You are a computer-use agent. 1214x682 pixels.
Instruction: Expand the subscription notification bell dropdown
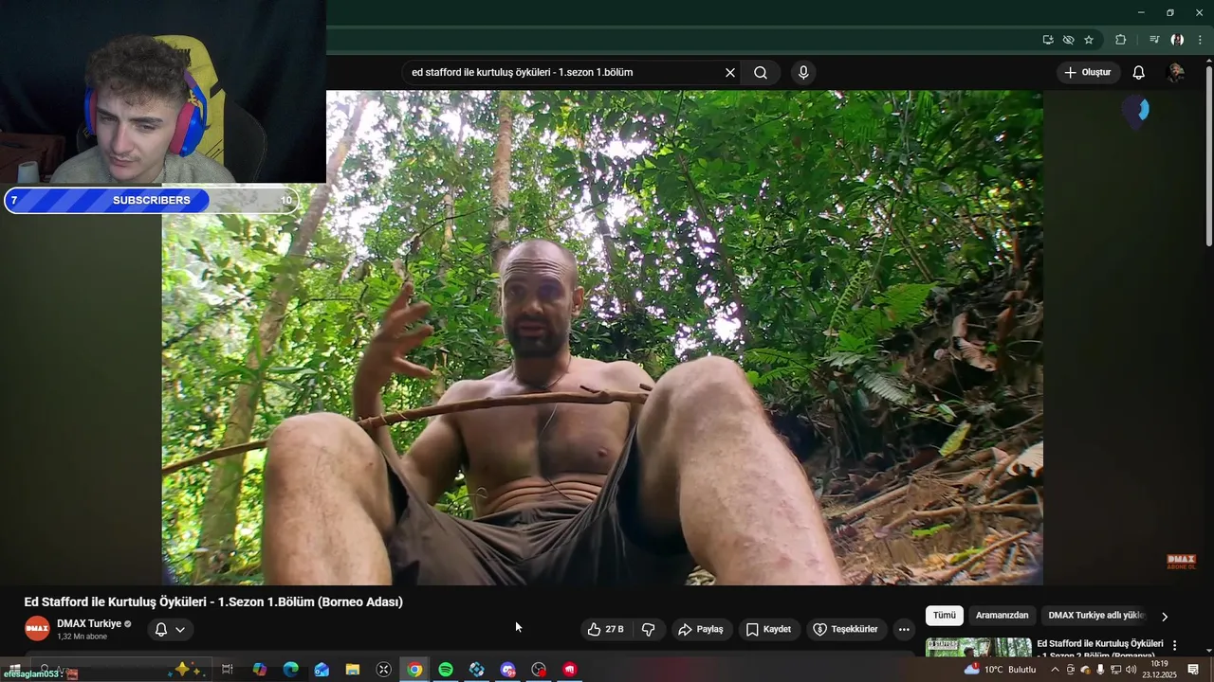[170, 629]
